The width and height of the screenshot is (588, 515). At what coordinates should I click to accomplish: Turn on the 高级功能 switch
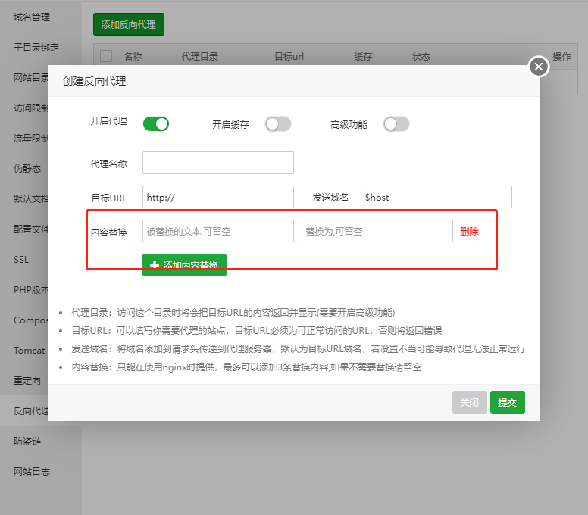396,124
